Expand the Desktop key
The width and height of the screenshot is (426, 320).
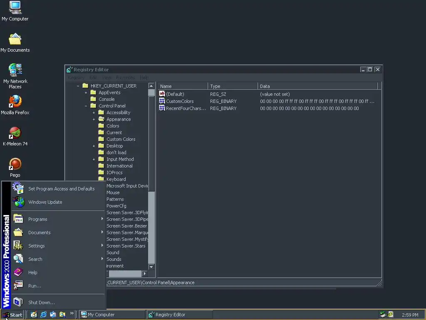(x=94, y=146)
